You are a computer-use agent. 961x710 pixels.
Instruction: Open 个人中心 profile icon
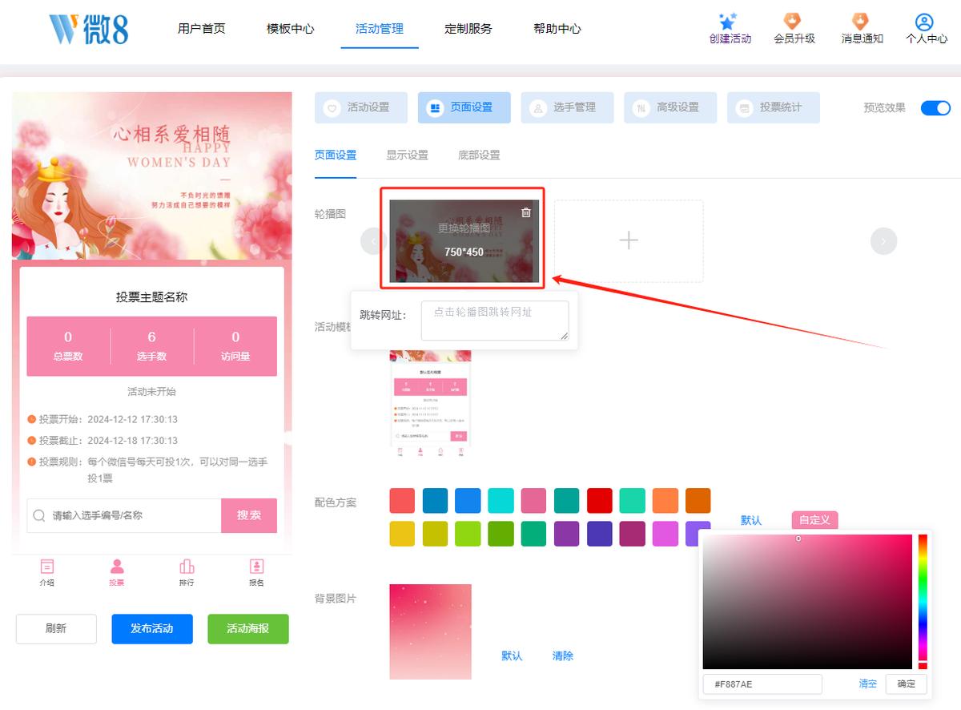(924, 22)
